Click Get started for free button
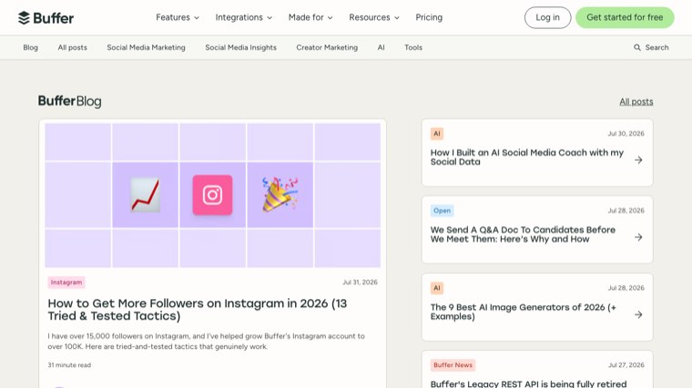692x388 pixels. click(625, 17)
